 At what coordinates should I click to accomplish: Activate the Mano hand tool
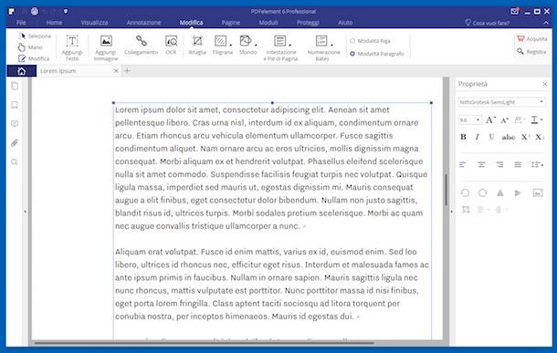[x=30, y=47]
